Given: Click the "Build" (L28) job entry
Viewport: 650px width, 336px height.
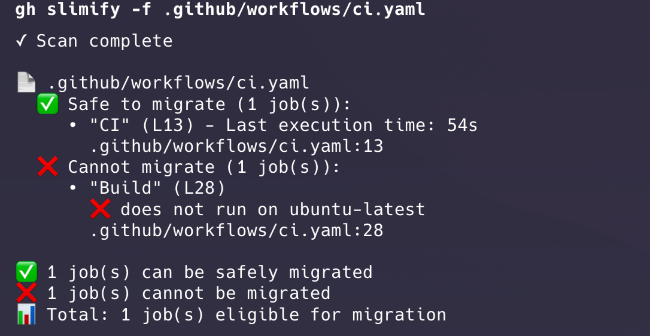Looking at the screenshot, I should [157, 188].
